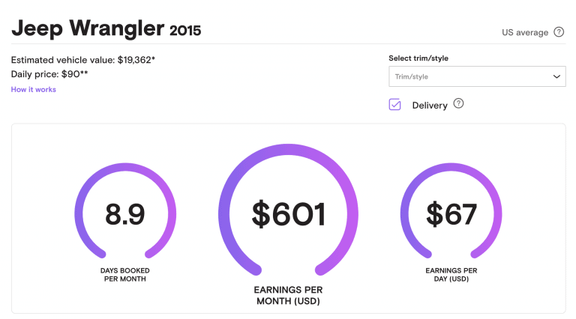Select the 8.9 days booked value
Viewport: 576px width, 319px height.
coord(124,215)
